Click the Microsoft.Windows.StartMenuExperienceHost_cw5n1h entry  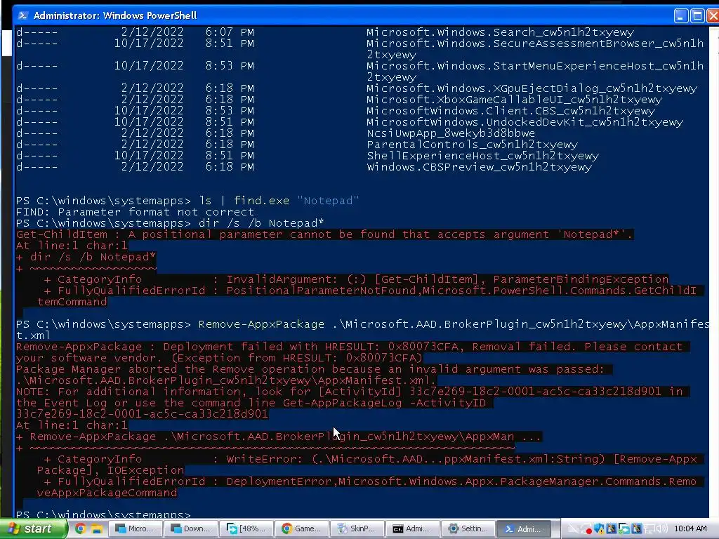[x=535, y=66]
